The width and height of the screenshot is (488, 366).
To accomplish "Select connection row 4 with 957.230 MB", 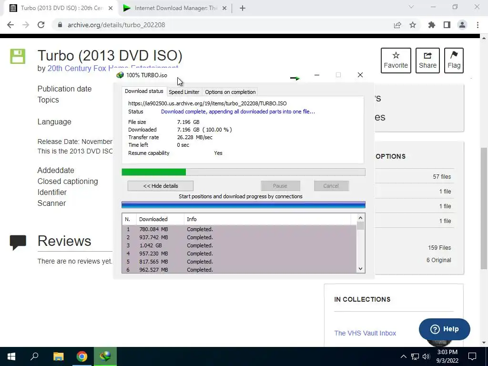I will [239, 254].
